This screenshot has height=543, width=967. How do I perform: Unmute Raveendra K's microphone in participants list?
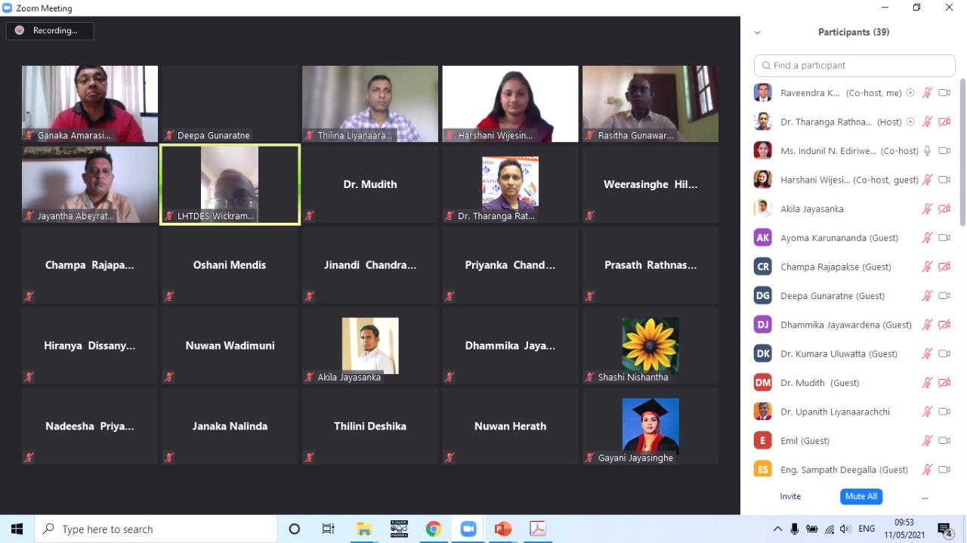[927, 93]
